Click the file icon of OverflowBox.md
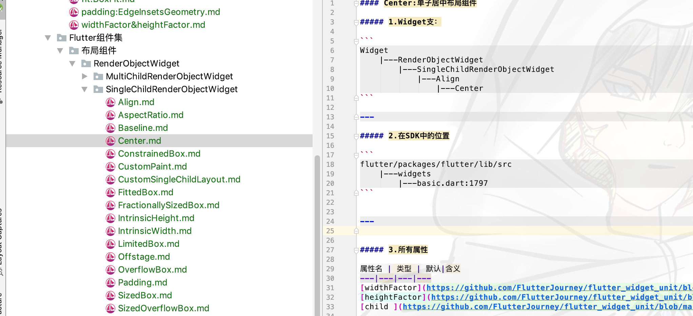 [x=111, y=270]
